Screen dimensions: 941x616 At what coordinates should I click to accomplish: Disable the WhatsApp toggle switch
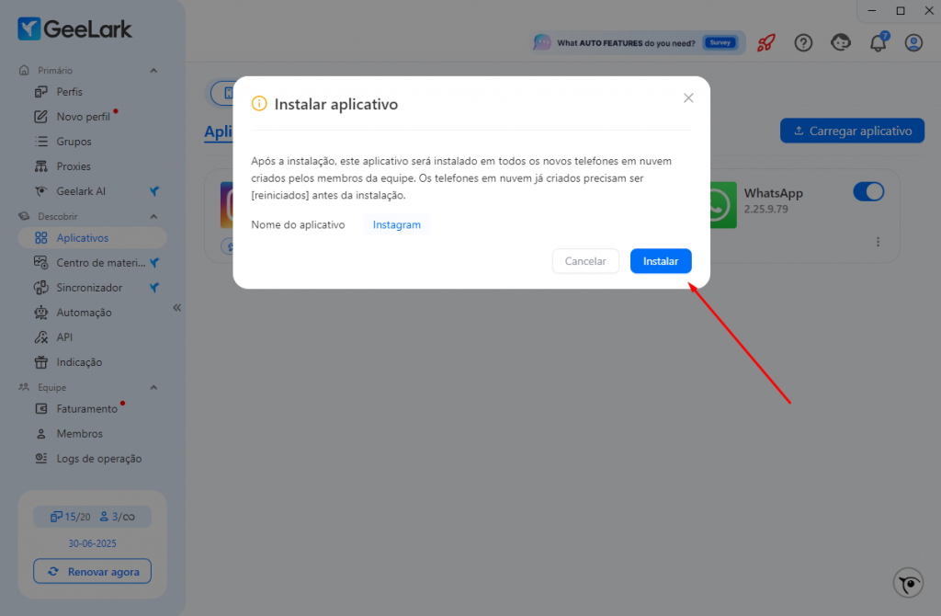click(x=867, y=192)
